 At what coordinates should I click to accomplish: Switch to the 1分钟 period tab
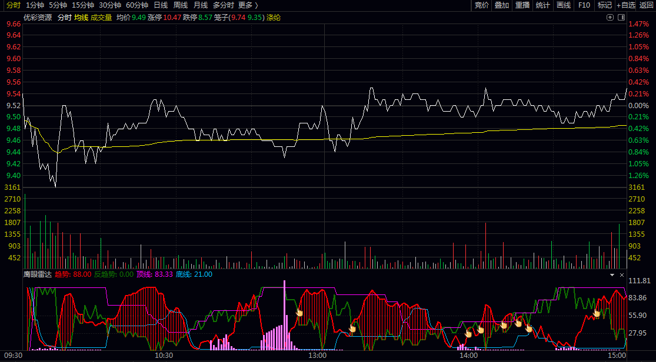[x=35, y=5]
